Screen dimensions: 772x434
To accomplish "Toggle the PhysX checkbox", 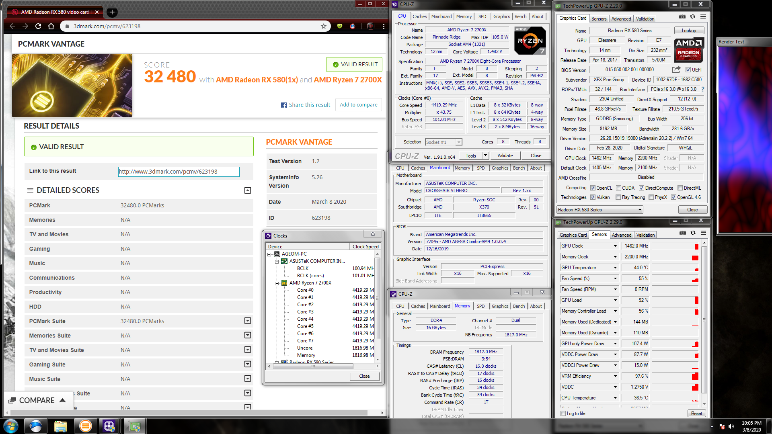I will tap(651, 197).
